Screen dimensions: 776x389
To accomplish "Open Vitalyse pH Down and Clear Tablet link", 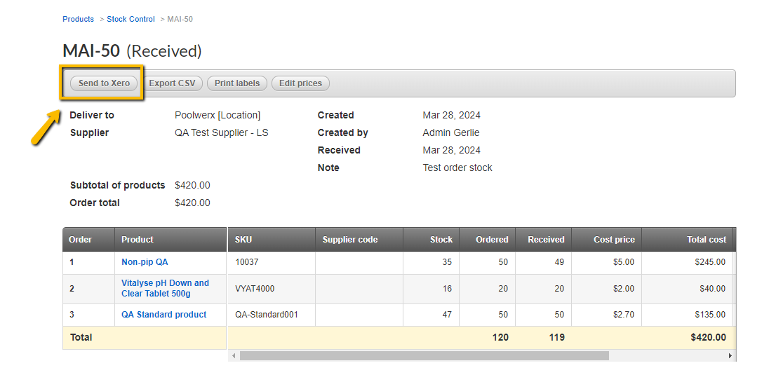I will pos(166,288).
